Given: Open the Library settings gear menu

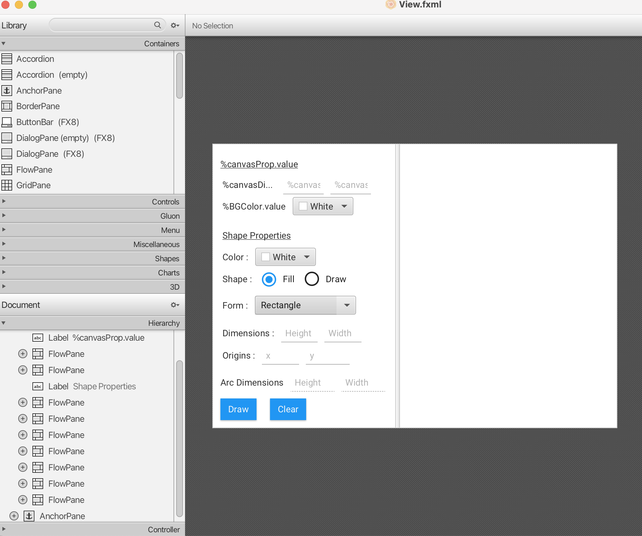Looking at the screenshot, I should pyautogui.click(x=175, y=25).
